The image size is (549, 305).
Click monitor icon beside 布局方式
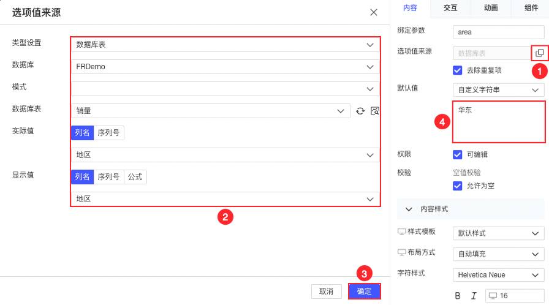pos(401,252)
